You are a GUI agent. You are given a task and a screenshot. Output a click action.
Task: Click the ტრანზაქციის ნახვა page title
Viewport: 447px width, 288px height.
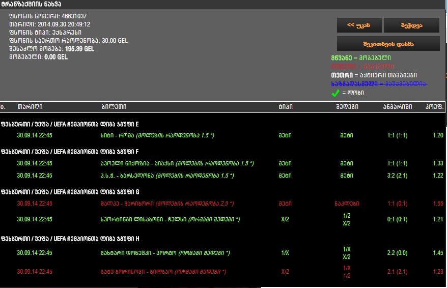click(x=31, y=4)
